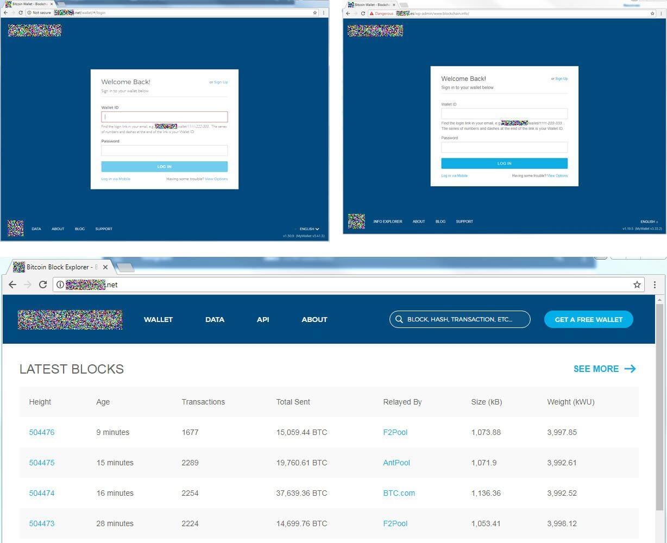Reload page in top-left browser window
The width and height of the screenshot is (667, 543).
pyautogui.click(x=20, y=12)
